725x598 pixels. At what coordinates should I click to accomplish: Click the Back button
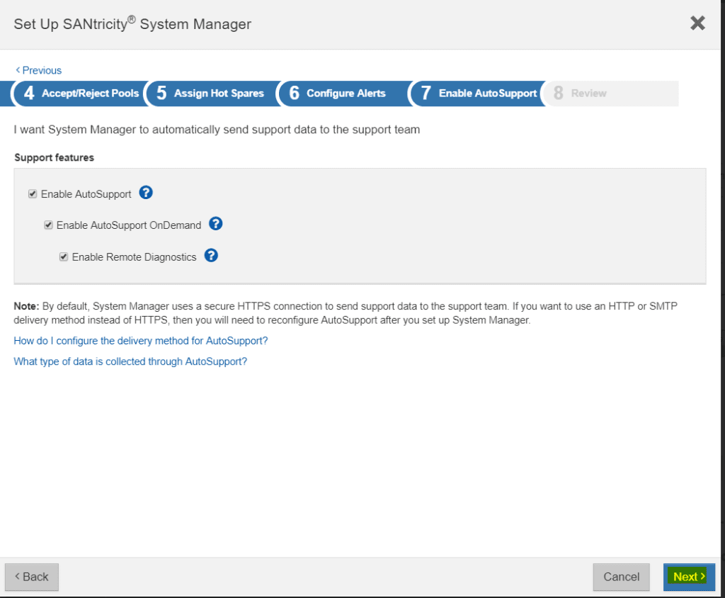coord(31,577)
